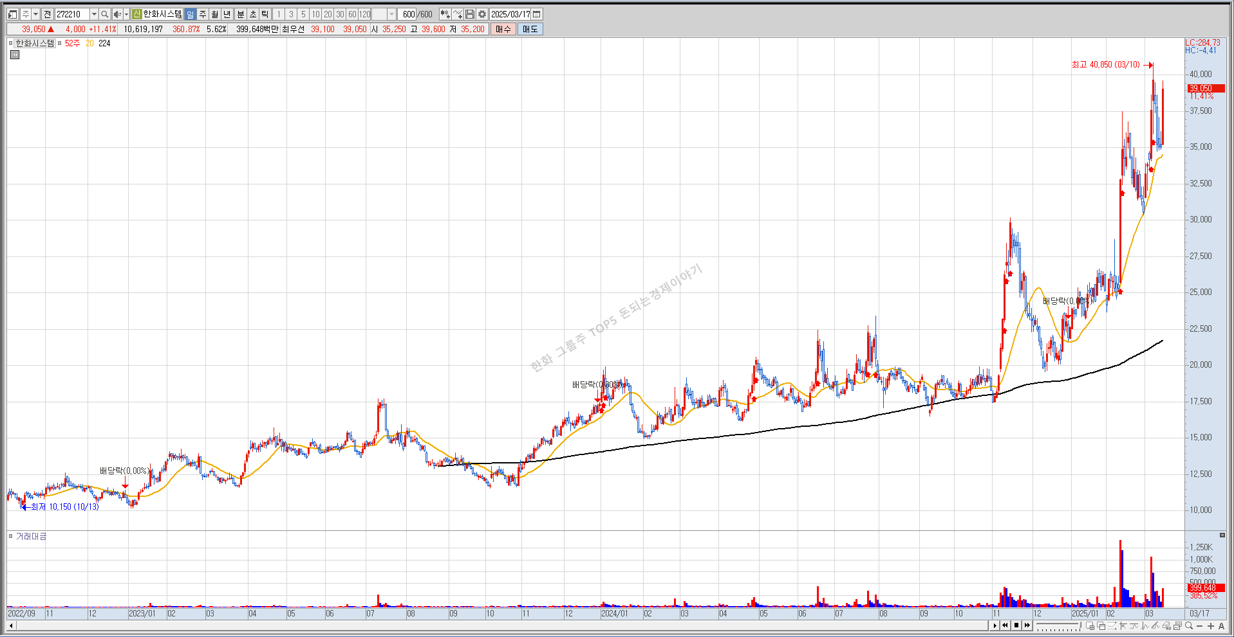Click the 52주 indicator legend text
This screenshot has width=1234, height=637.
point(72,43)
